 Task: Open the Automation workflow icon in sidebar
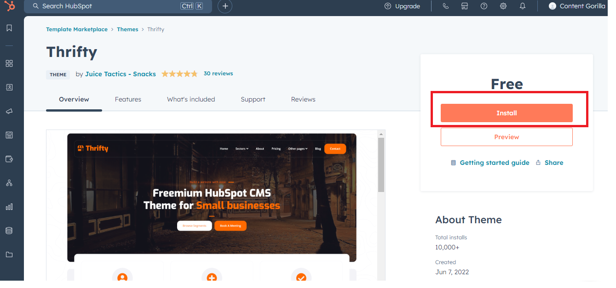pyautogui.click(x=9, y=183)
